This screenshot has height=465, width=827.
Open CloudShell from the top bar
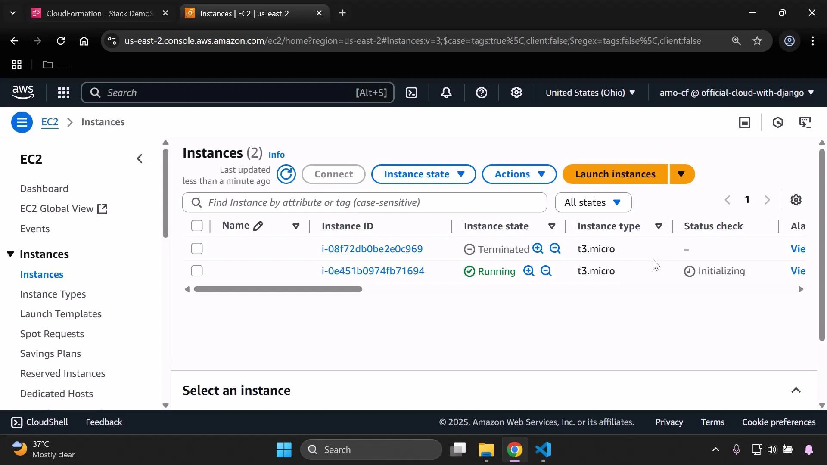point(411,93)
